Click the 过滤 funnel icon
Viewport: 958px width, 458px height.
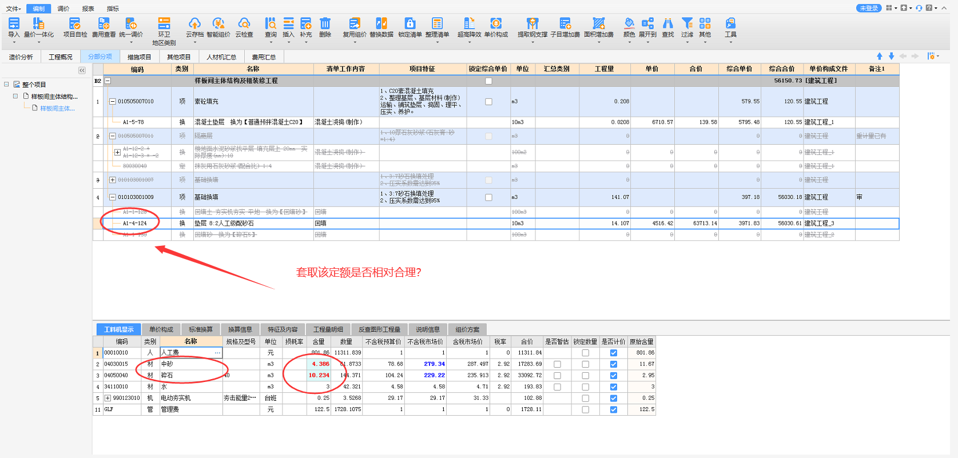[687, 23]
